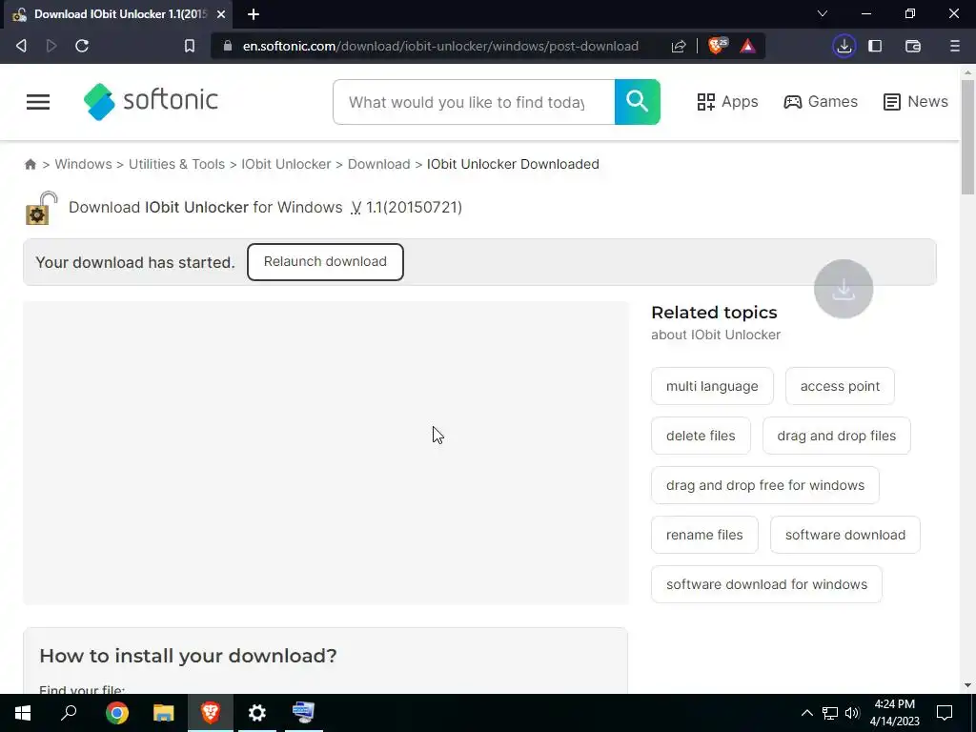
Task: Click the search field on Softonic
Action: [x=474, y=102]
